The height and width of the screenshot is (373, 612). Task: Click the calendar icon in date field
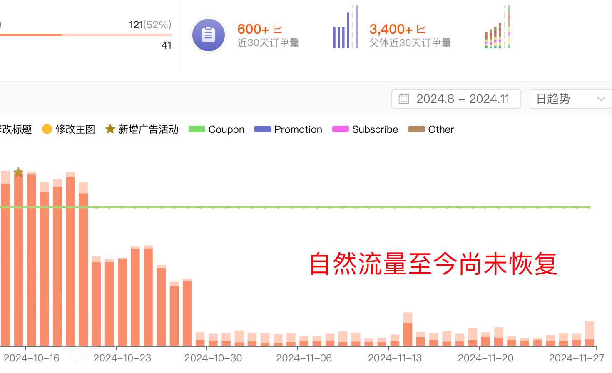pyautogui.click(x=404, y=99)
